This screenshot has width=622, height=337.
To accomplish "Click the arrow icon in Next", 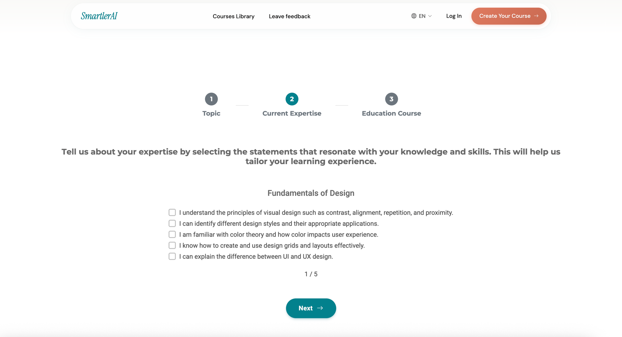I will (x=320, y=308).
